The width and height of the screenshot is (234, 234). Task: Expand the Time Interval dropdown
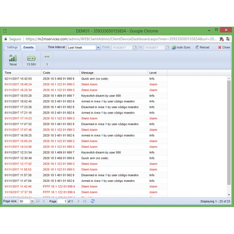98,47
